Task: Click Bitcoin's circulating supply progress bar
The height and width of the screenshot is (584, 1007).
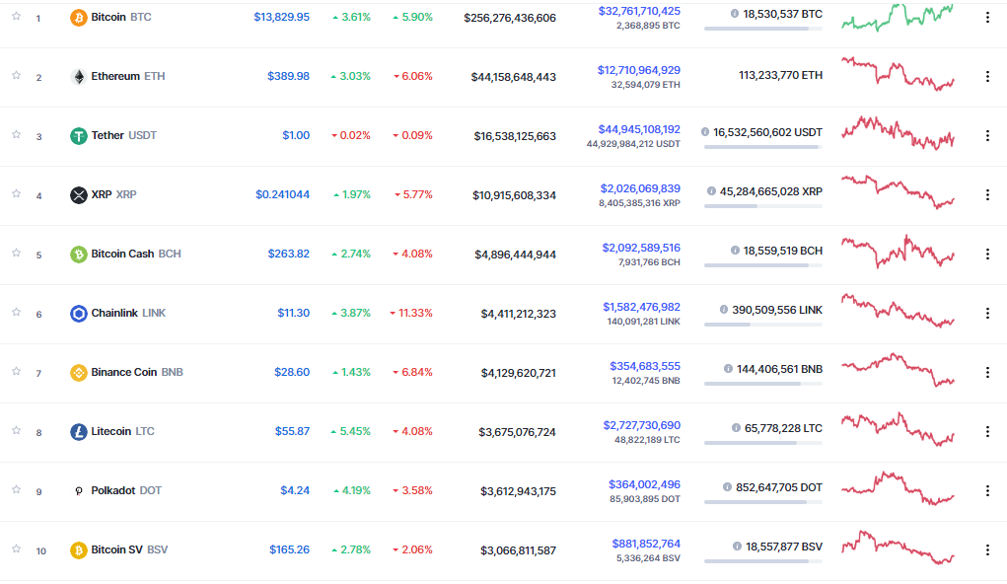Action: pos(763,29)
